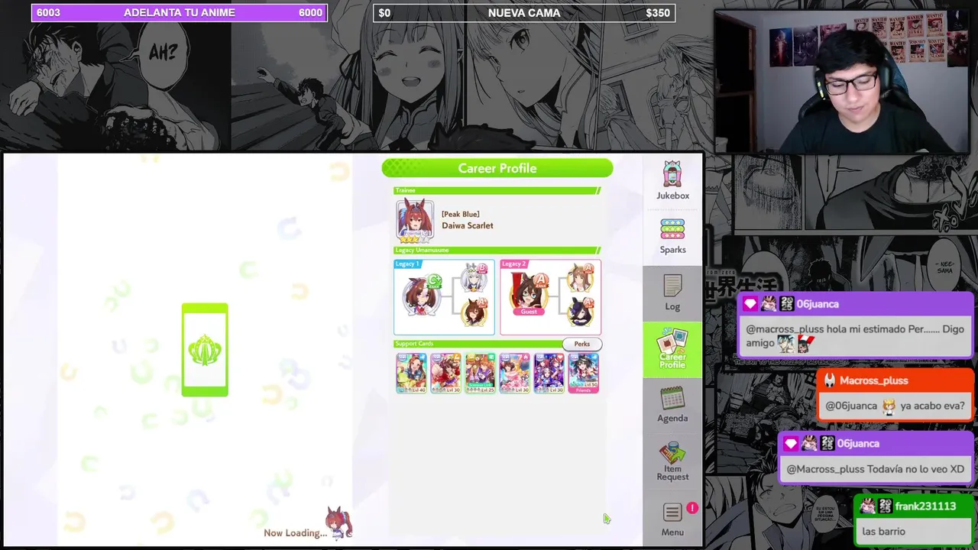This screenshot has width=978, height=550.
Task: Click the '6003' current goal counter
Action: click(48, 13)
